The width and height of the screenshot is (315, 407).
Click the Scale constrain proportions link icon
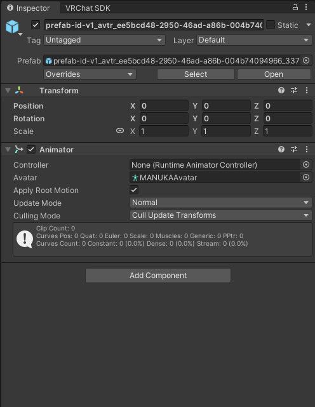(120, 131)
